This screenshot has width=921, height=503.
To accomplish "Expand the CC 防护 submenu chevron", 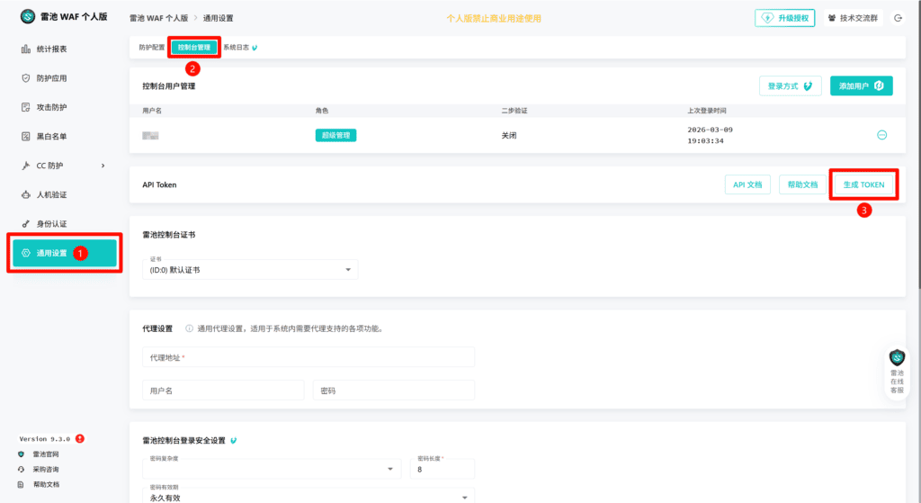I will (x=103, y=166).
